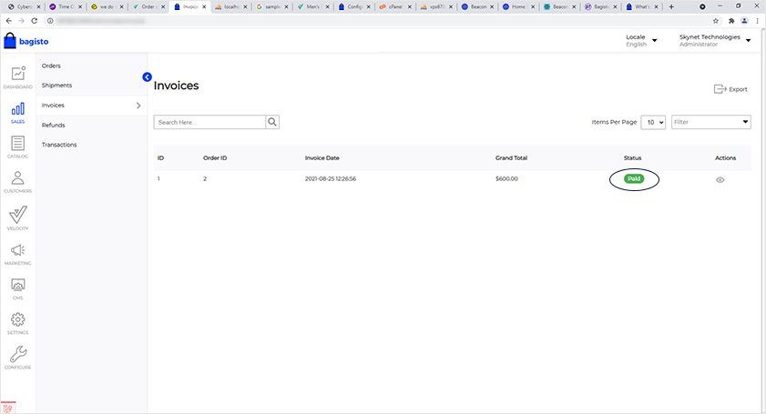The width and height of the screenshot is (766, 414).
Task: Go to Customers sidebar icon
Action: tap(17, 180)
